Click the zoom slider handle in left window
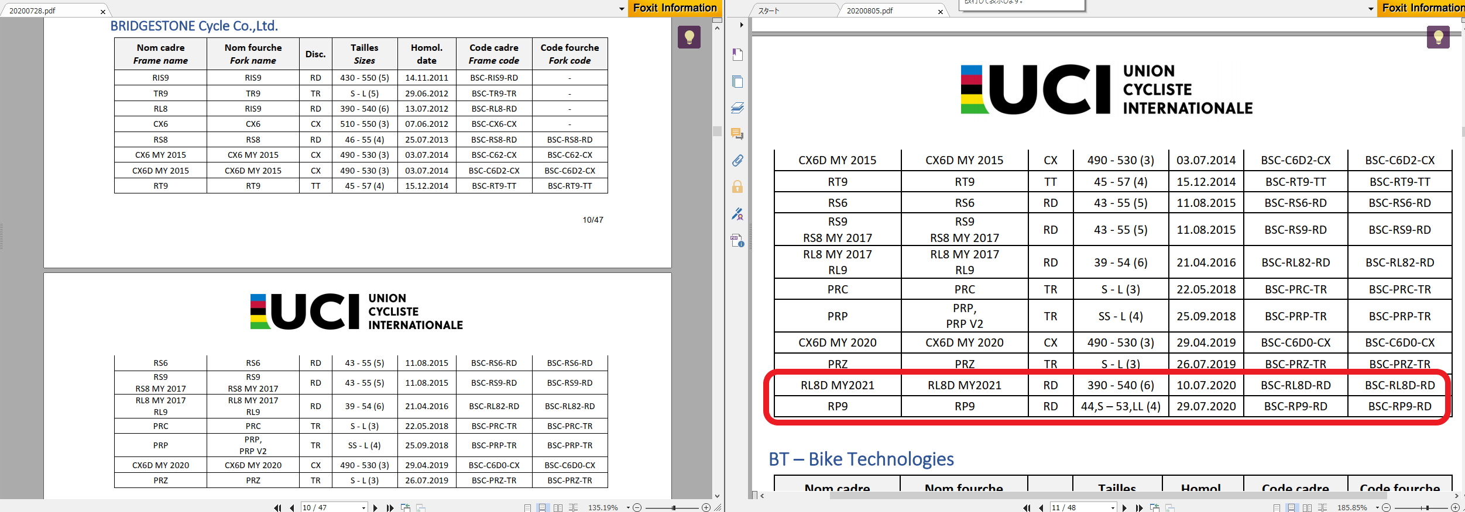 pos(674,508)
